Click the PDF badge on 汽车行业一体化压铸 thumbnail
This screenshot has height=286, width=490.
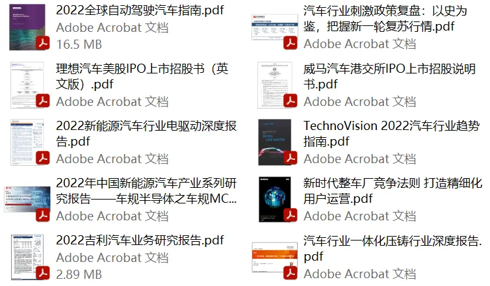[x=290, y=272]
